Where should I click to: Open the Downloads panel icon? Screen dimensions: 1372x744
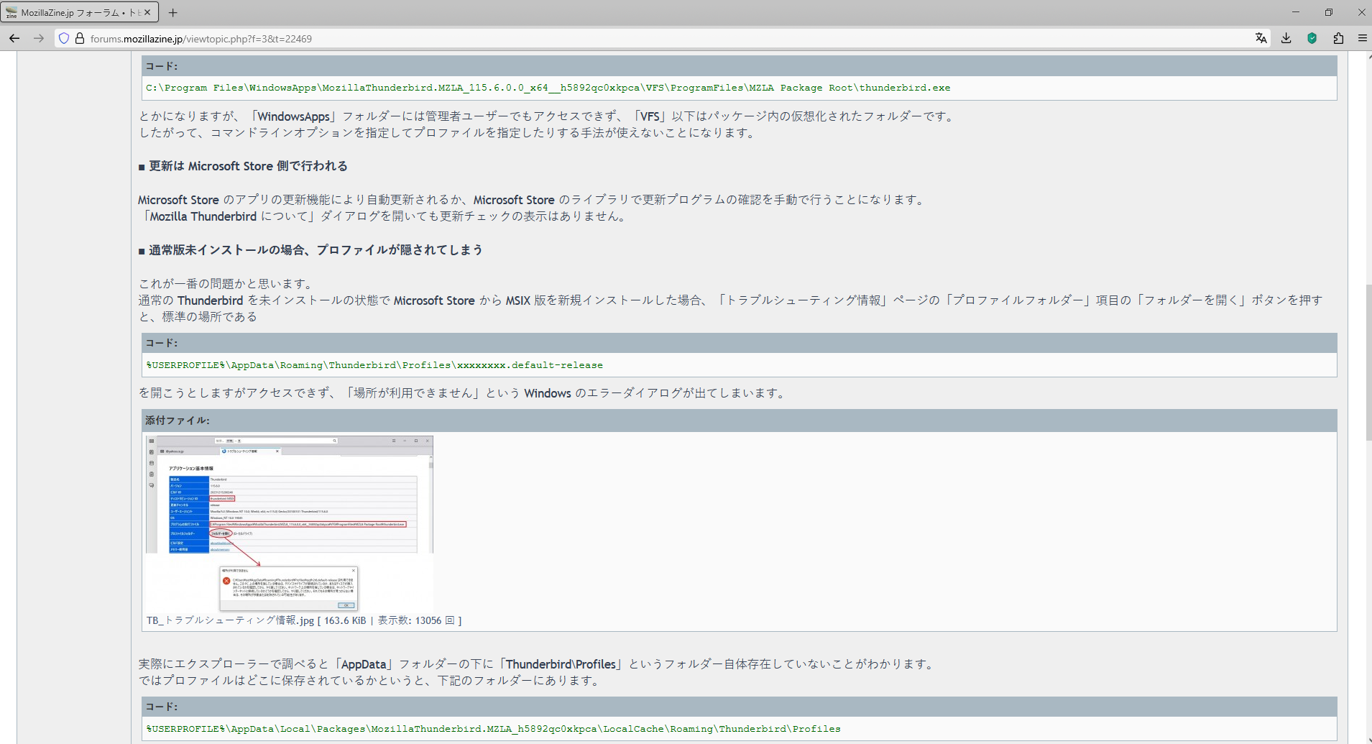1286,39
